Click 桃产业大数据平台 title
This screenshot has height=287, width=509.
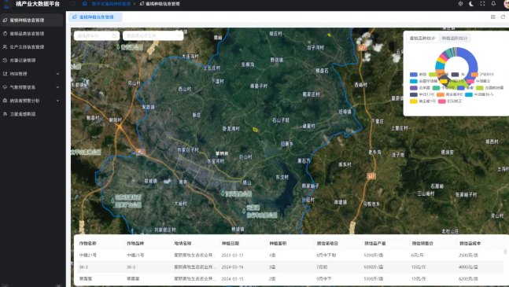point(38,4)
